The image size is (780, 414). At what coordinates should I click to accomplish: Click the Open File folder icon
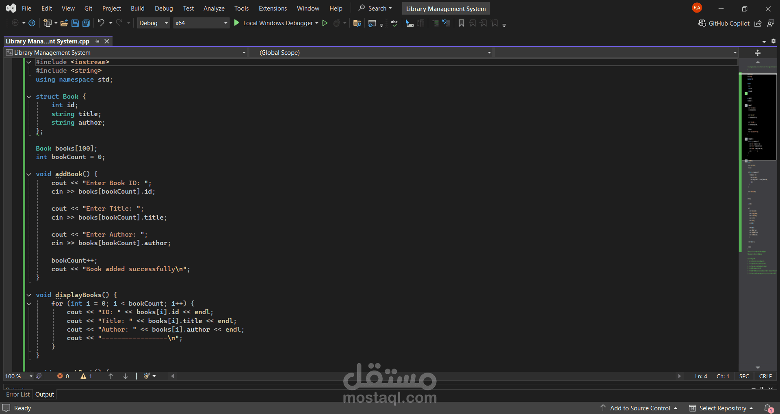pyautogui.click(x=64, y=23)
